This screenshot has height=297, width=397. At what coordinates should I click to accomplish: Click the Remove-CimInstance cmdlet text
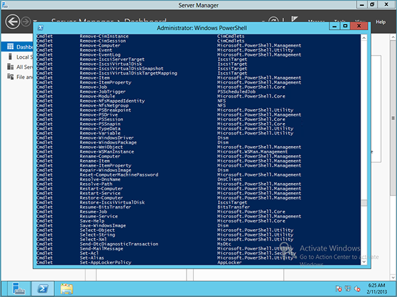click(x=104, y=36)
